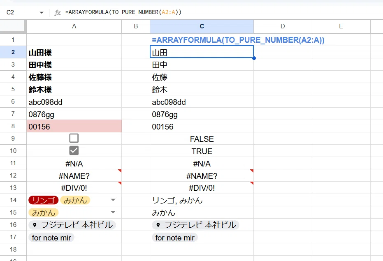This screenshot has width=383, height=261.
Task: Select cell C5 鈴木
Action: [202, 89]
